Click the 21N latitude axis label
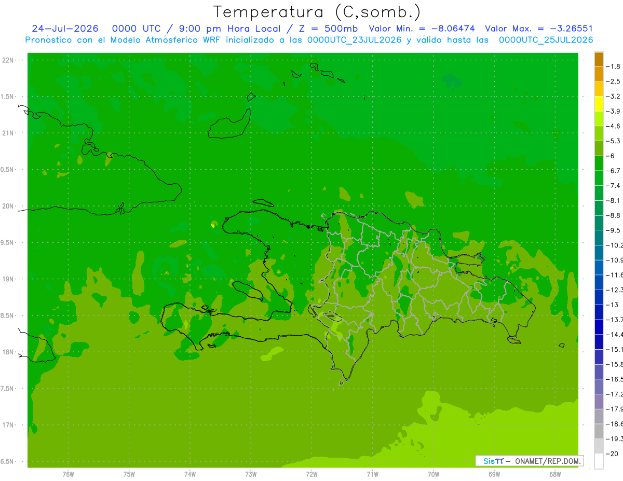This screenshot has height=481, width=623. pyautogui.click(x=8, y=133)
